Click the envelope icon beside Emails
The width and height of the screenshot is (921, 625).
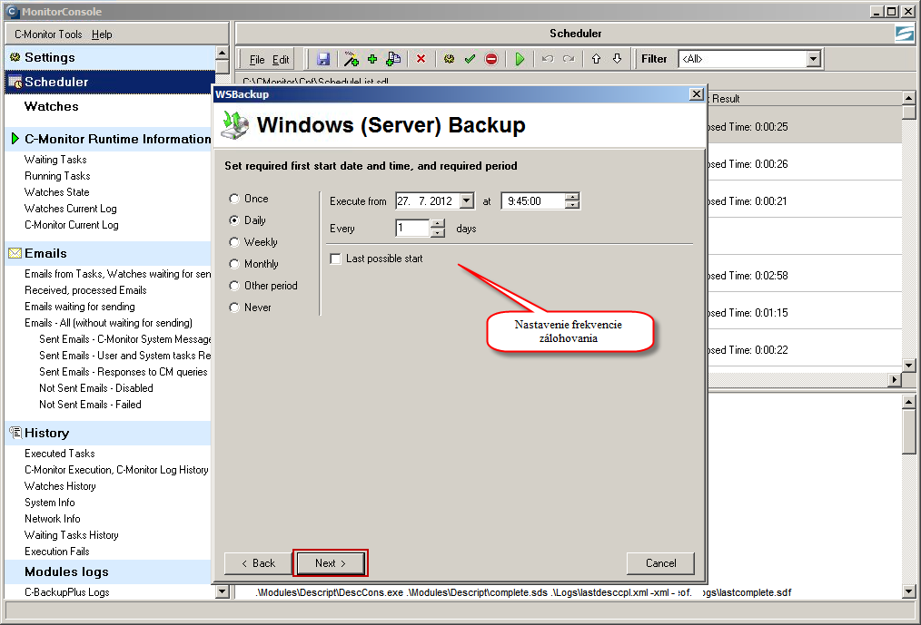tap(15, 253)
